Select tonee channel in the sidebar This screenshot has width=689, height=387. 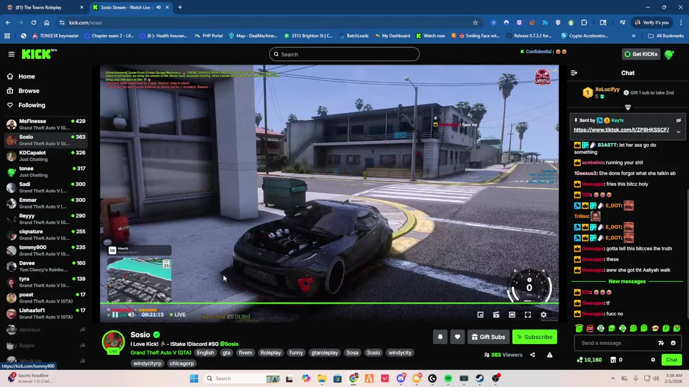click(46, 171)
